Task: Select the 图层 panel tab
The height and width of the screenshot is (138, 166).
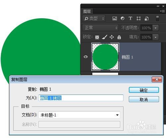Action: [x=87, y=11]
